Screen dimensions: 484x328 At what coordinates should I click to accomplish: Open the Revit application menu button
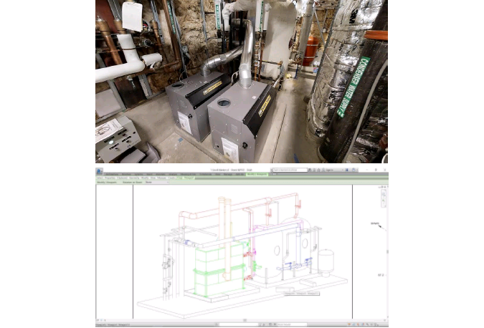pyautogui.click(x=100, y=170)
